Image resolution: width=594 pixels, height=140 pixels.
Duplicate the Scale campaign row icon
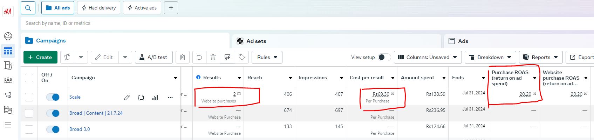pyautogui.click(x=141, y=97)
